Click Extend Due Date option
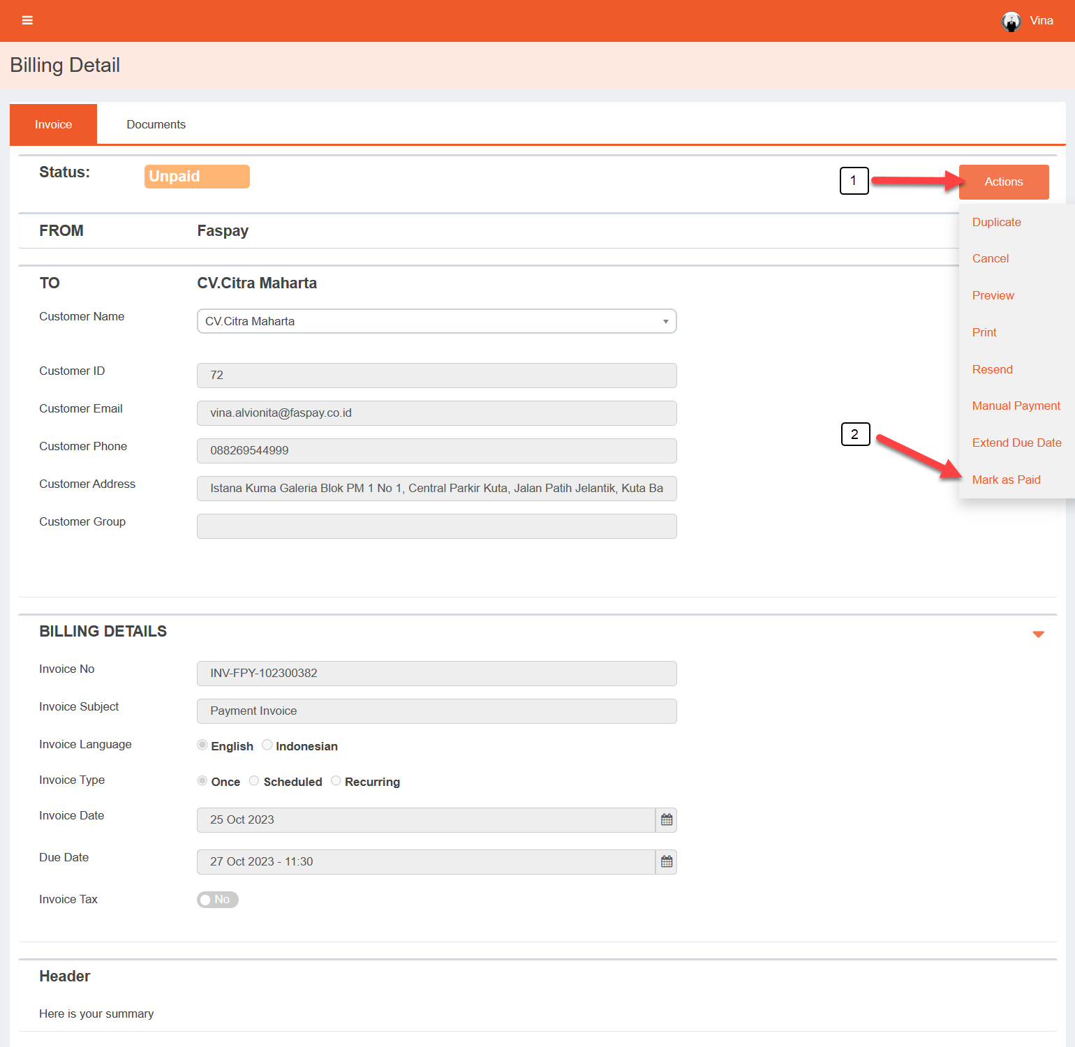Screen dimensions: 1075x1047 [x=1016, y=443]
